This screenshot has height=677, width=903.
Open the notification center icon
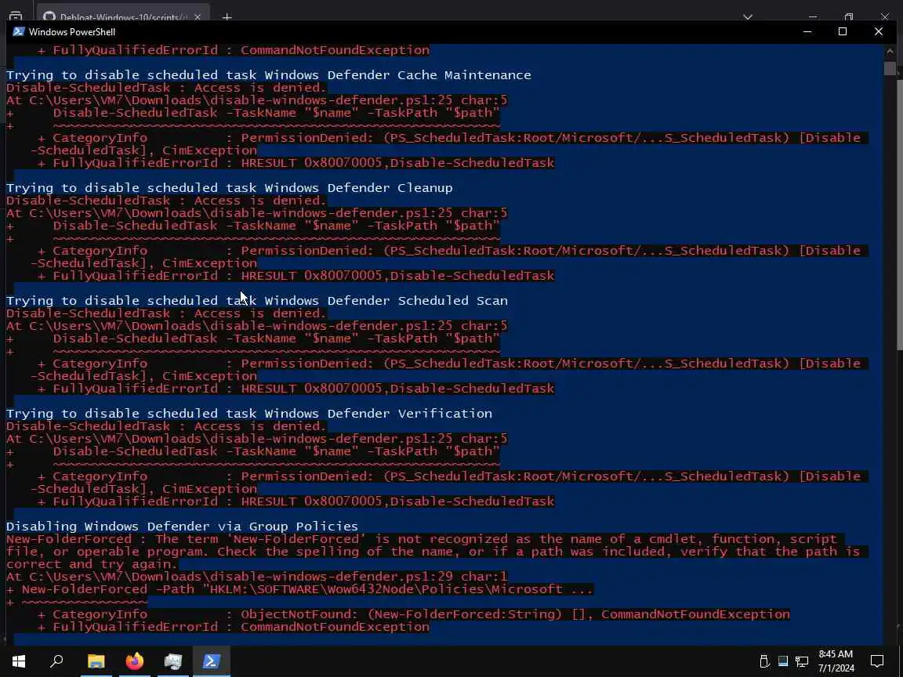877,661
